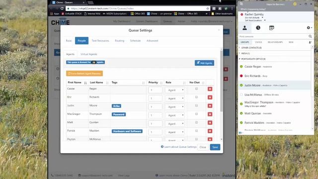The image size is (318, 179).
Task: Open Skype contacts person icon tab
Action: [x=244, y=28]
